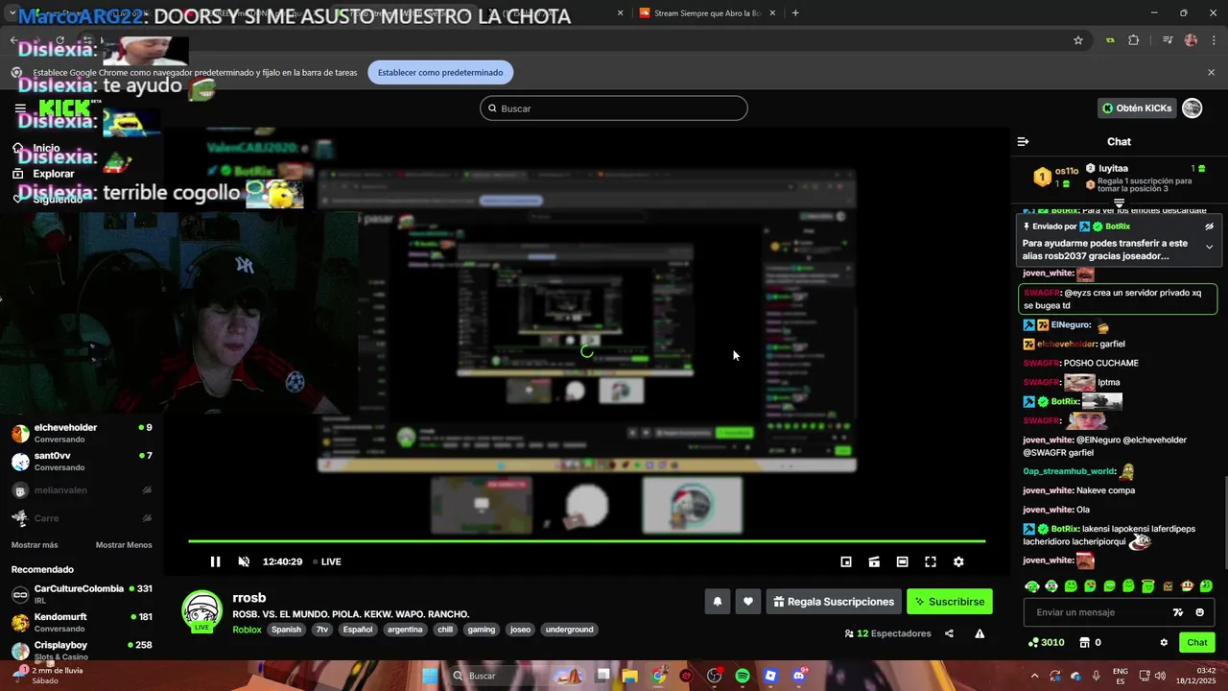1228x691 pixels.
Task: Share the stream via share icon
Action: pyautogui.click(x=949, y=633)
